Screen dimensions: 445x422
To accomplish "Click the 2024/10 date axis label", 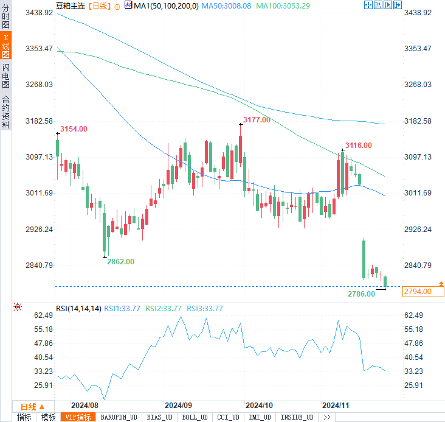I will click(x=259, y=405).
